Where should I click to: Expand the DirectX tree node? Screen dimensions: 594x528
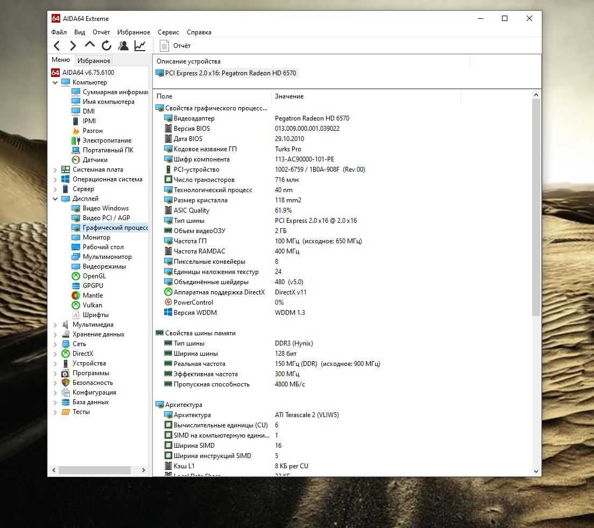coord(55,354)
